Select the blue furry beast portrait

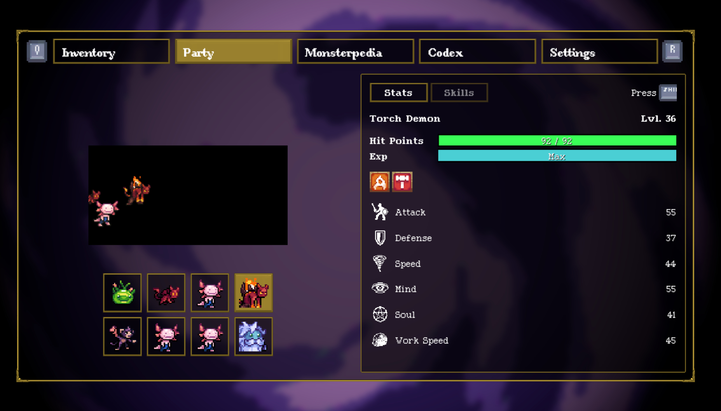point(253,336)
